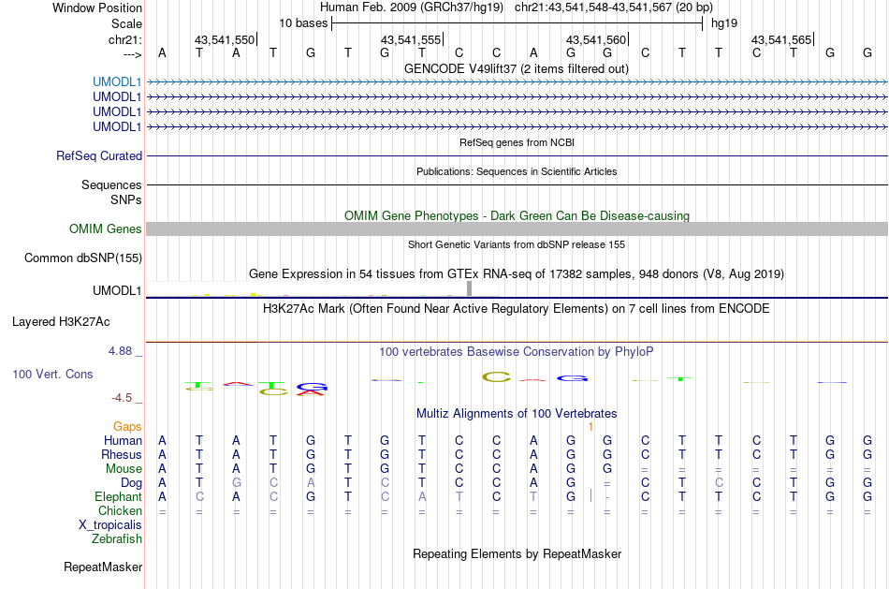This screenshot has width=889, height=589.
Task: Select the Chicken species row label
Action: [x=120, y=510]
